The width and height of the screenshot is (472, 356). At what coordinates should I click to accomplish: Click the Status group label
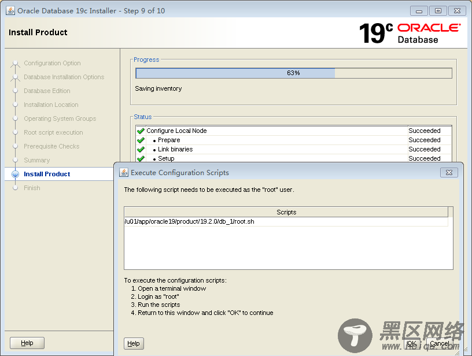click(143, 117)
